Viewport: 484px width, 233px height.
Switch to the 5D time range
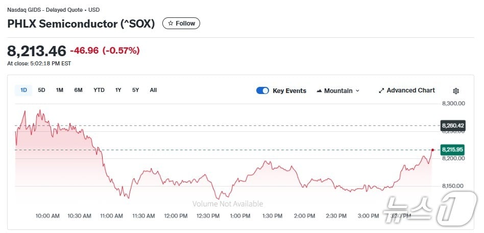42,90
